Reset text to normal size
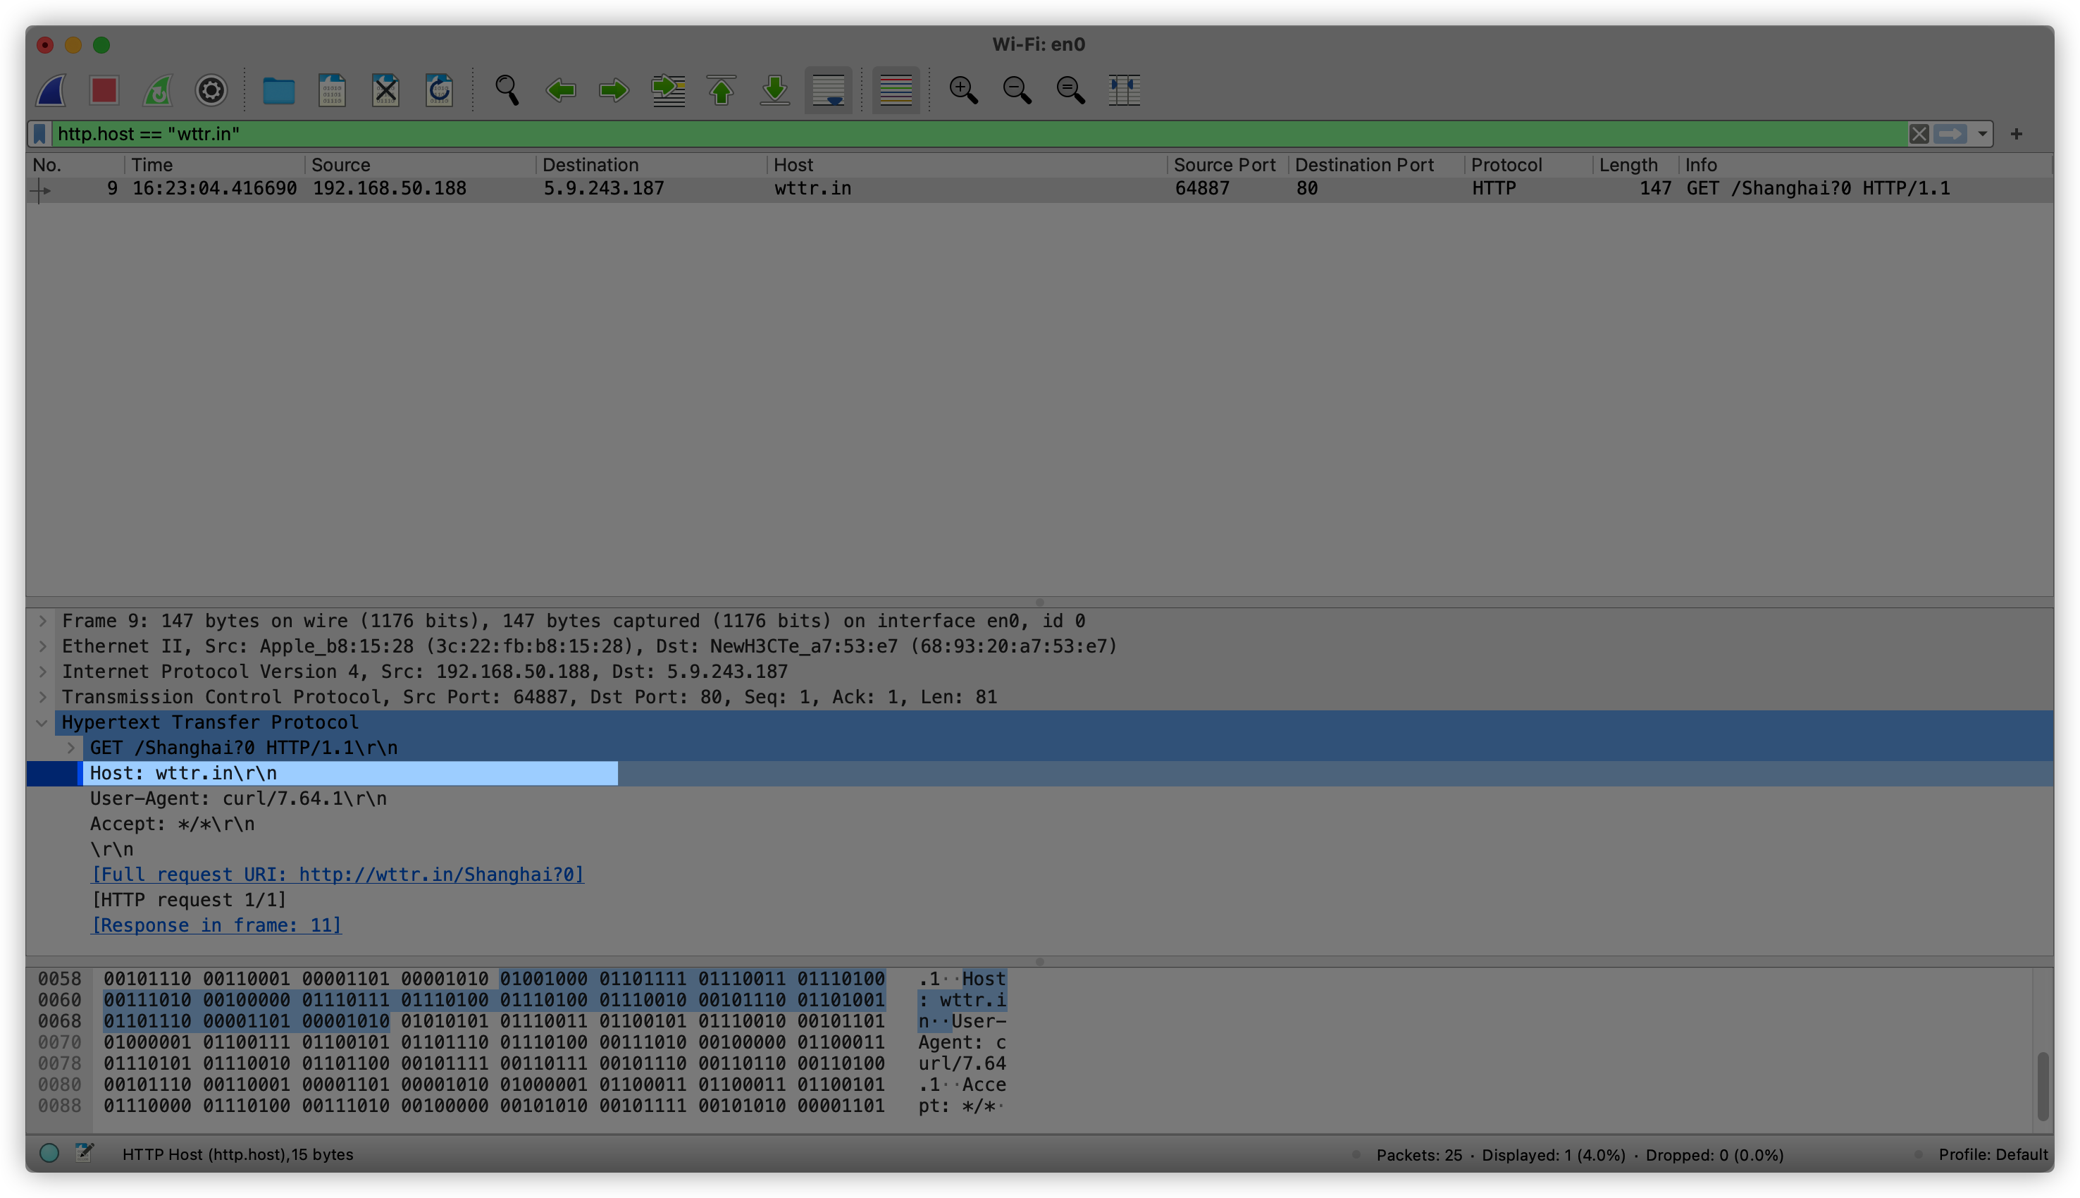Viewport: 2080px width, 1198px height. pos(1071,89)
